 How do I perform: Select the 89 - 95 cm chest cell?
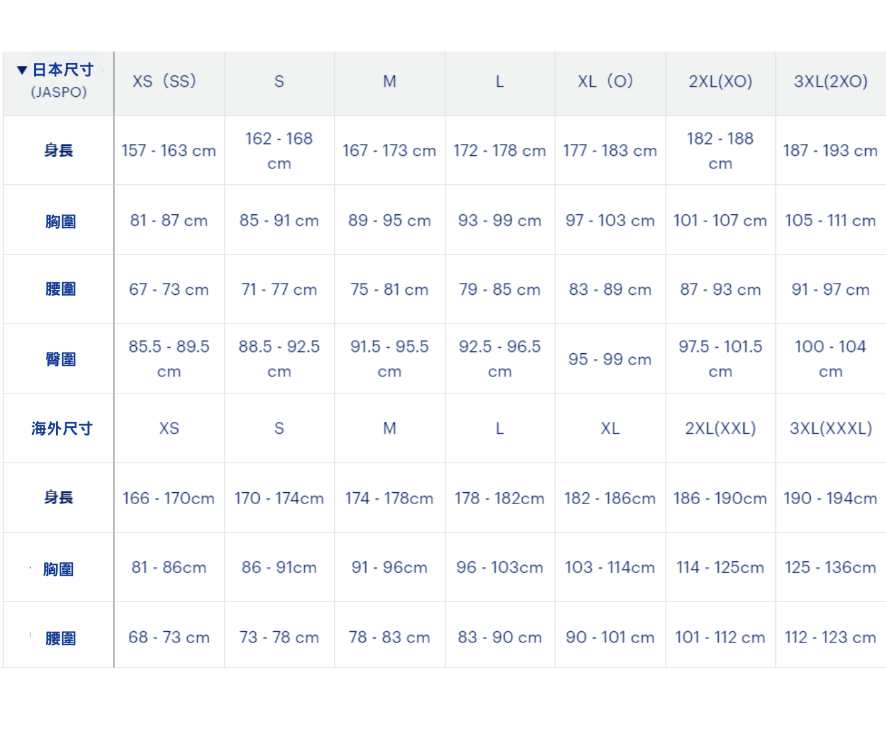point(390,221)
